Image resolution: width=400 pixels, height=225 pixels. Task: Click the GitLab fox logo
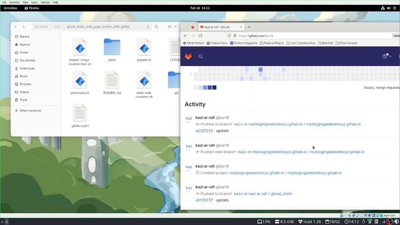(x=188, y=56)
